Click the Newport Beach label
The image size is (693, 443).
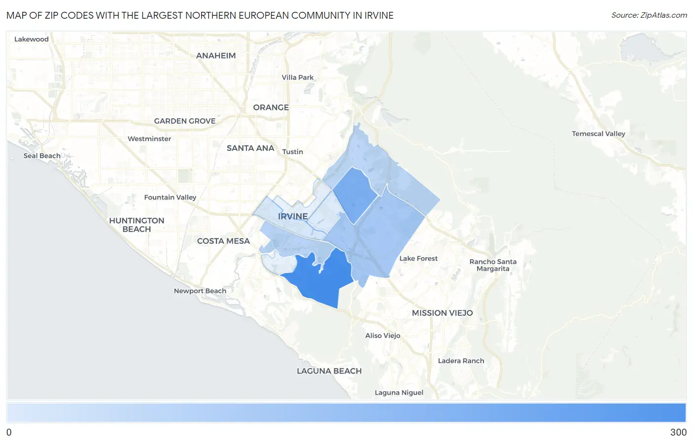pyautogui.click(x=200, y=291)
